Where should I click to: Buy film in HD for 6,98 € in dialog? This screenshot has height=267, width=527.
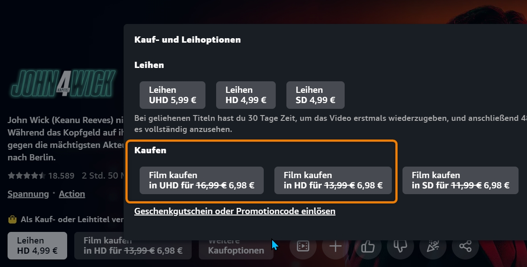pyautogui.click(x=333, y=180)
